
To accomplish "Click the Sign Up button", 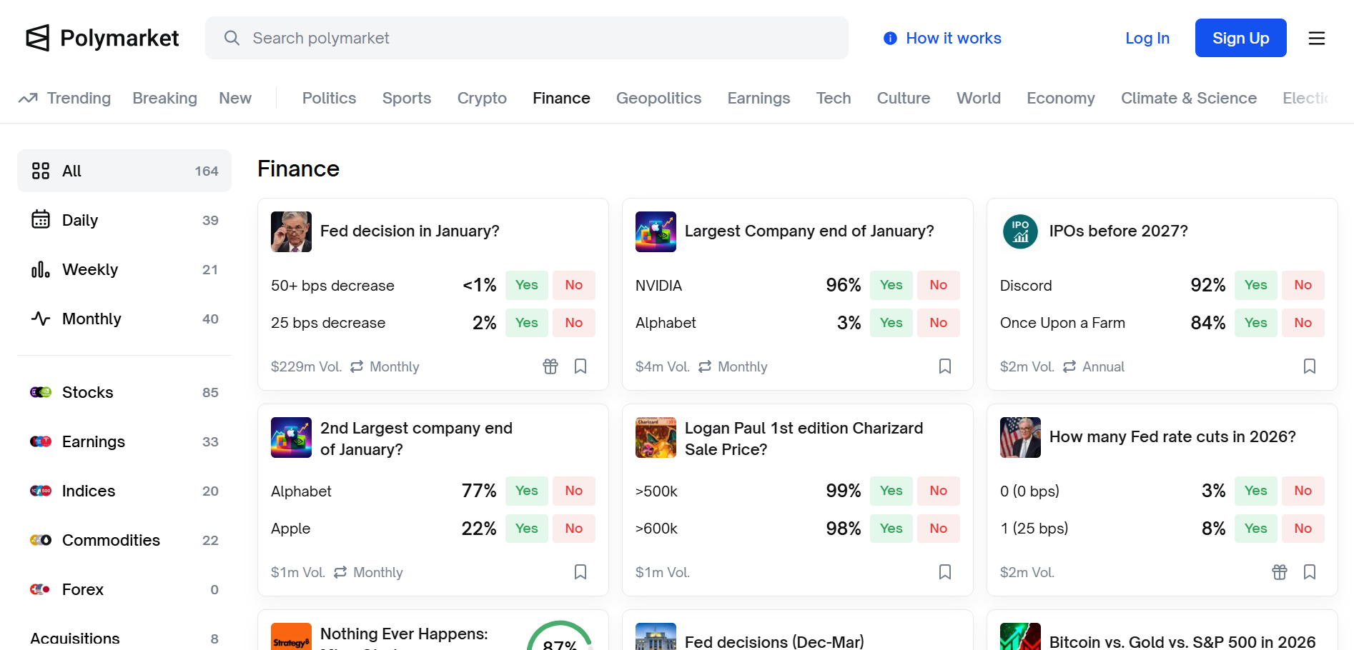I will tap(1240, 38).
